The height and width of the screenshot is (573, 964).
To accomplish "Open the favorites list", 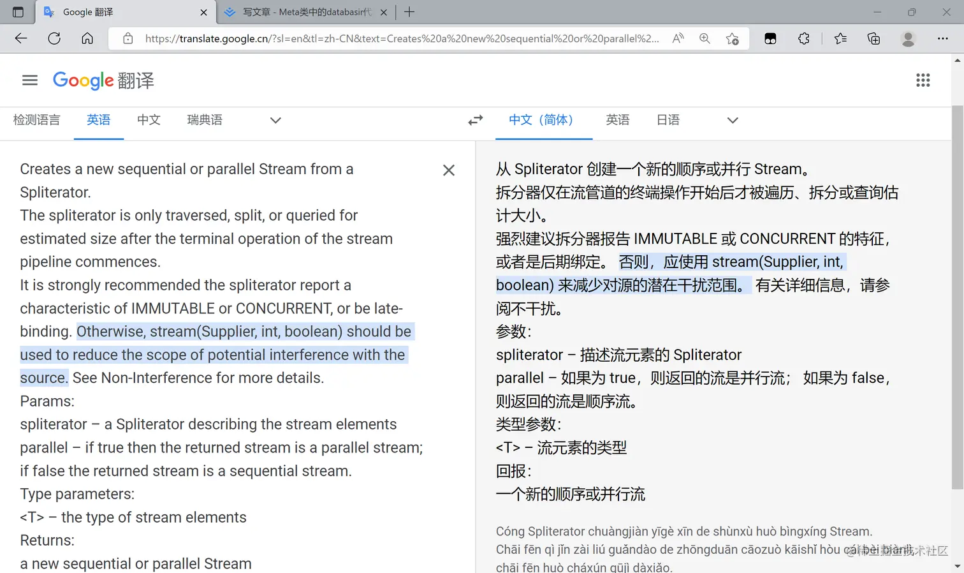I will point(840,38).
